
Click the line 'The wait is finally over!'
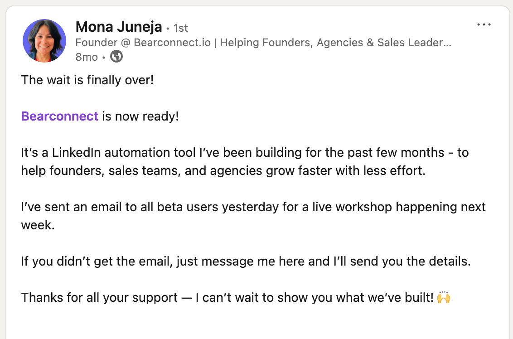click(x=87, y=80)
